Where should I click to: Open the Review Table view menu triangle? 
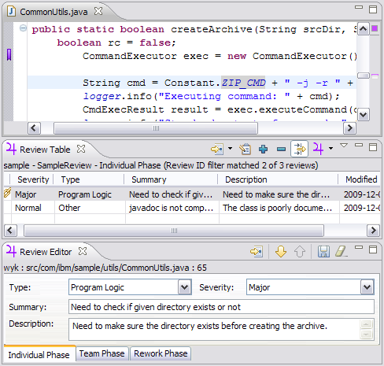click(x=344, y=145)
